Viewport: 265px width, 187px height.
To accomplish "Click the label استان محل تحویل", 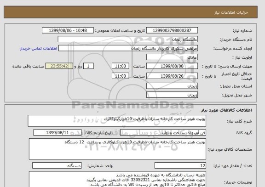I will pos(236,86).
